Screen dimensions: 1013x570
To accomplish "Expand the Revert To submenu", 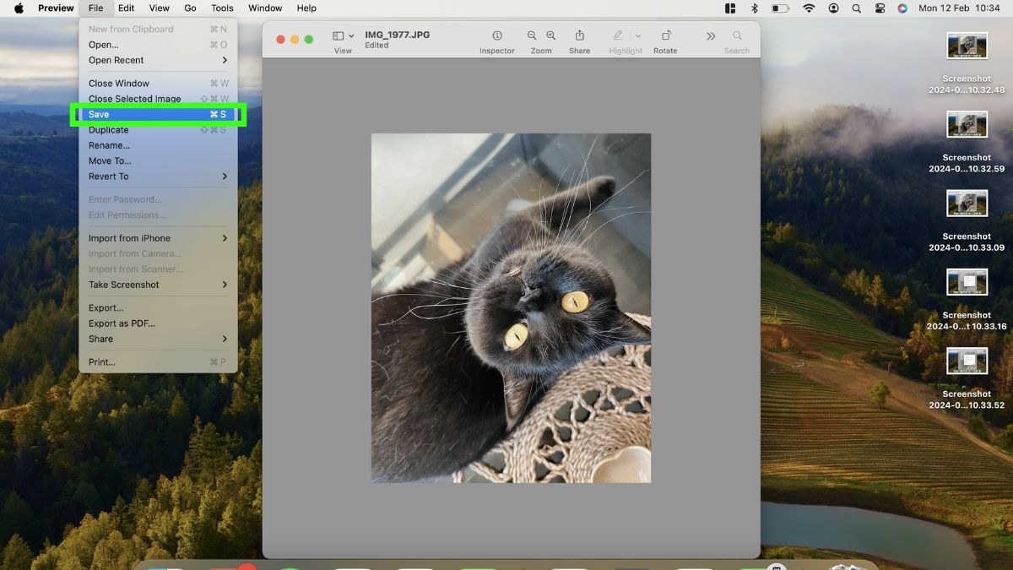I will [x=158, y=176].
